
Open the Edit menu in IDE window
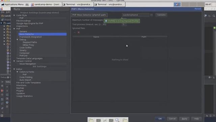pyautogui.click(x=8, y=12)
